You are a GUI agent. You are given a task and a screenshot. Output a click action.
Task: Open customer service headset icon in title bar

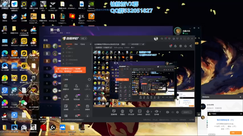(x=162, y=39)
